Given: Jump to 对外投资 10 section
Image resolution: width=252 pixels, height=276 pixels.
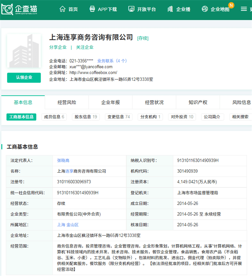Looking at the screenshot, I should 182,117.
